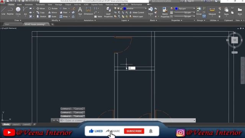Expand the Utilities panel
This screenshot has width=245, height=138.
click(x=214, y=20)
